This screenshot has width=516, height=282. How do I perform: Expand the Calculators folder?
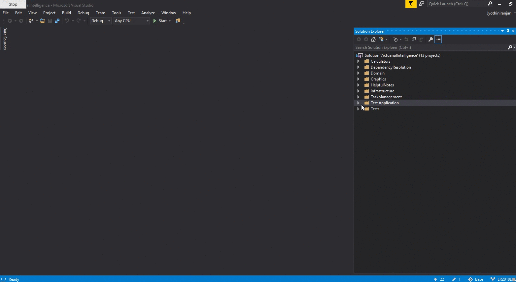(x=358, y=61)
